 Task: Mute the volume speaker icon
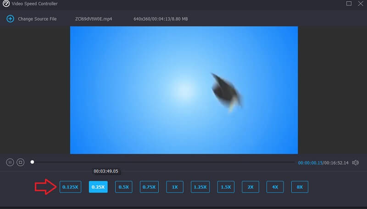[356, 162]
